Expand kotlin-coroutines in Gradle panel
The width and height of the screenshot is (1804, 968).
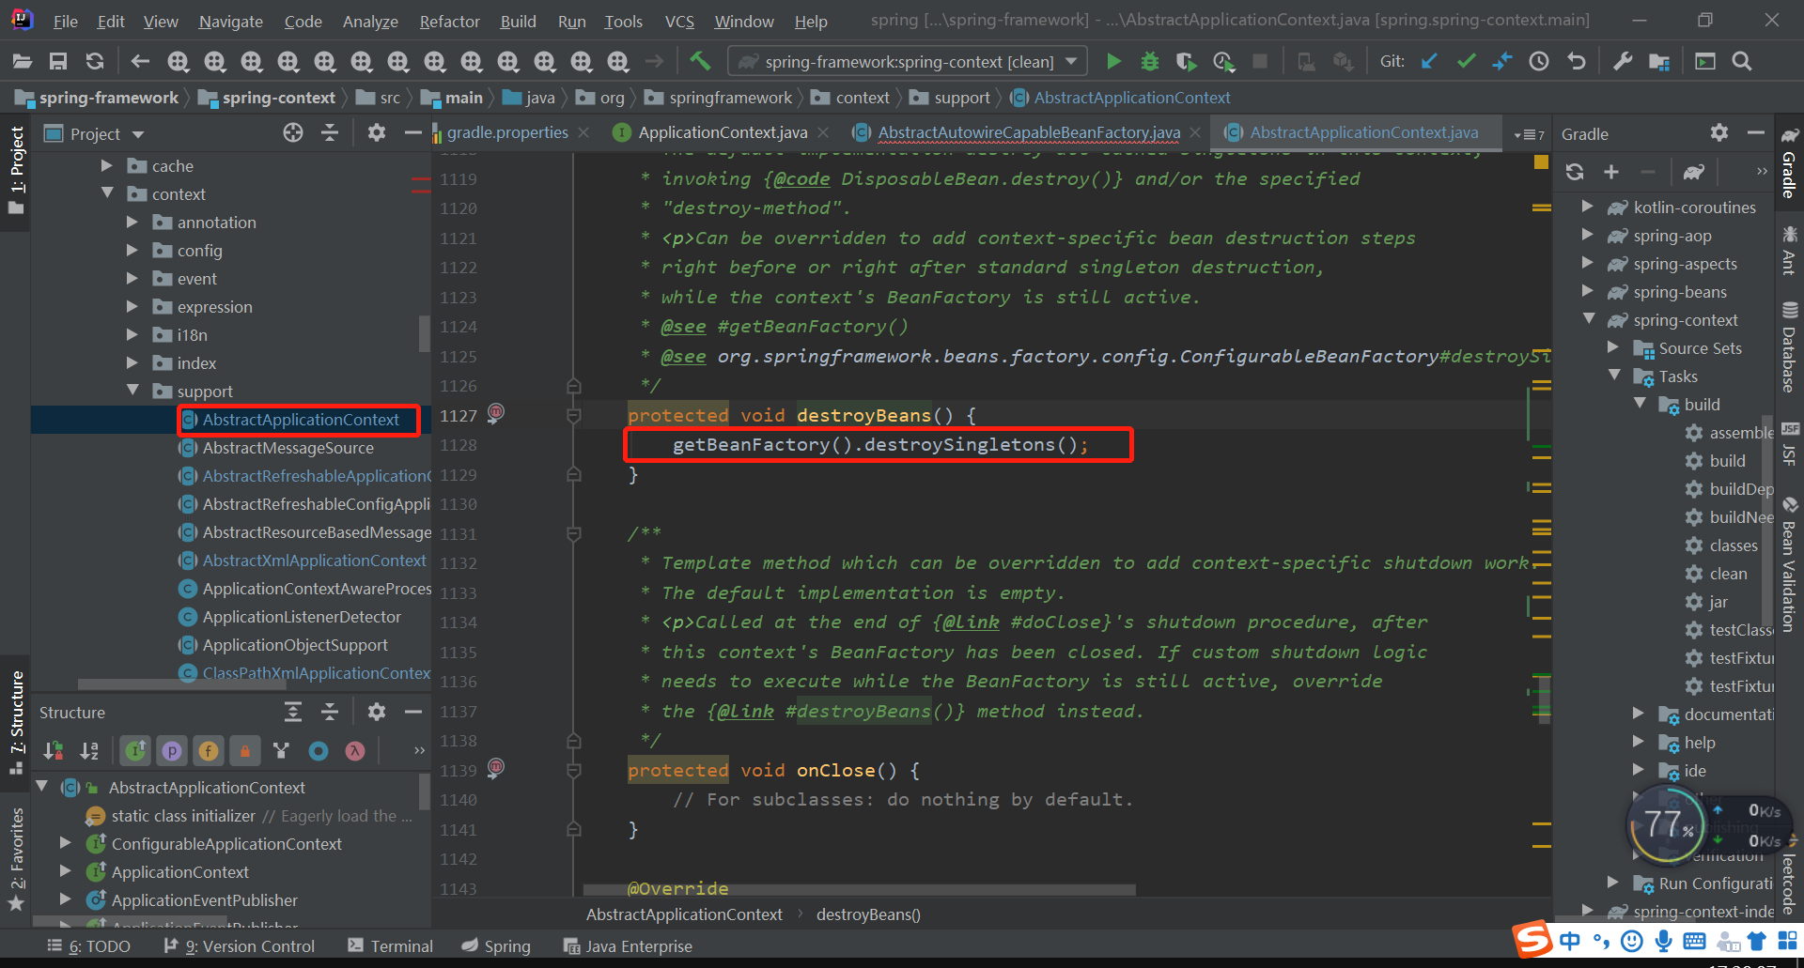coord(1588,207)
